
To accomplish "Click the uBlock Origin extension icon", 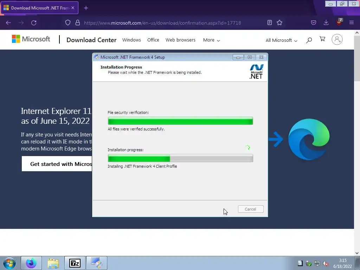I will 339,22.
